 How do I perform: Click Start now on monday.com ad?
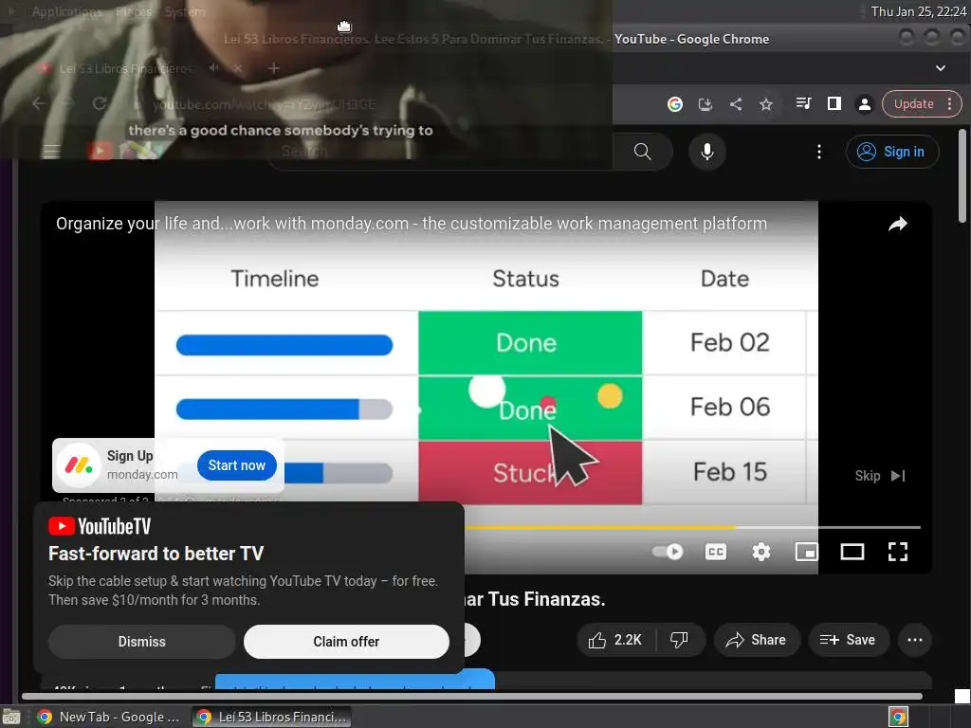[236, 464]
